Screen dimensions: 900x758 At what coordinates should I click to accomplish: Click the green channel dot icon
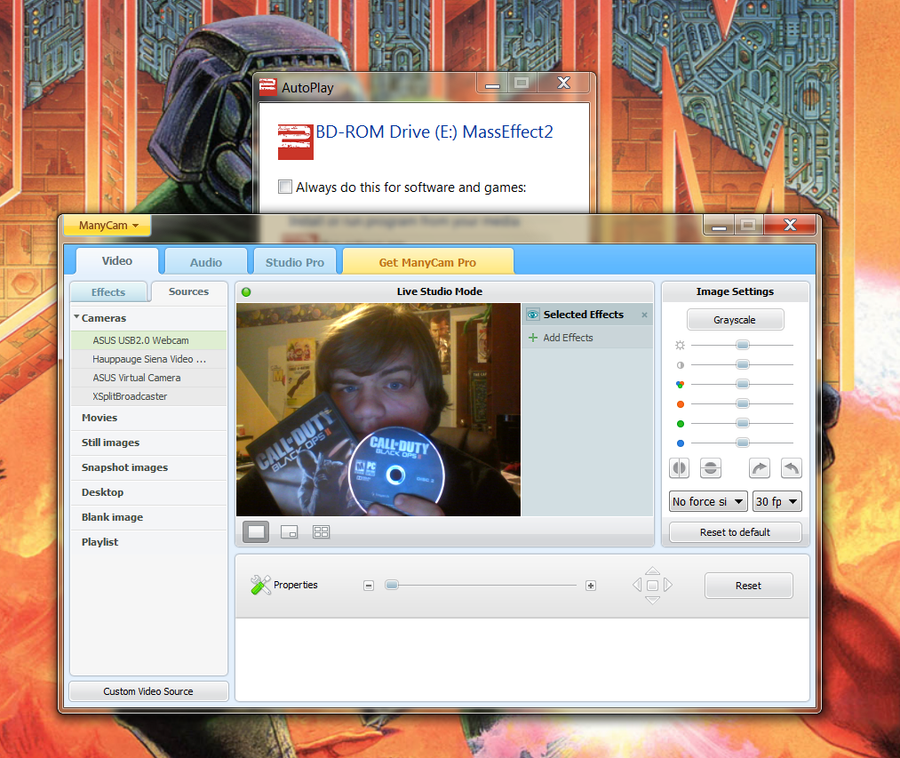(x=681, y=424)
